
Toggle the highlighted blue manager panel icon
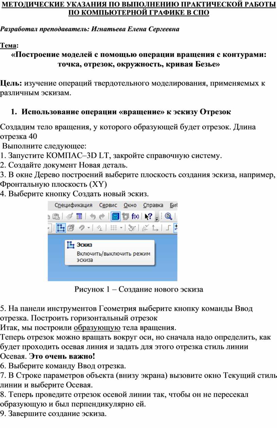tap(116, 217)
